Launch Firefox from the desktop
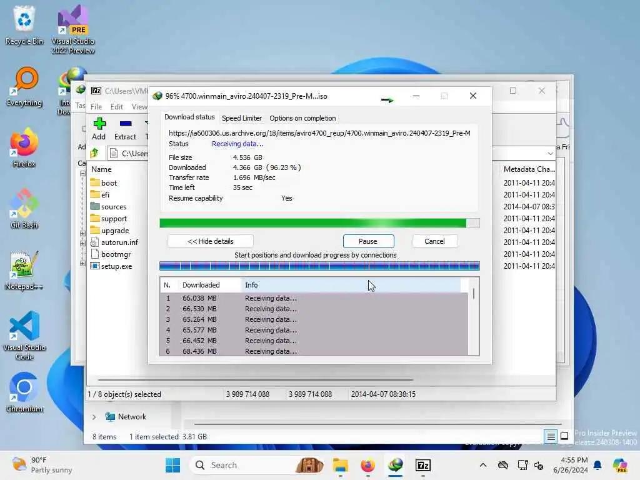Screen dimensions: 640x480 [24, 147]
